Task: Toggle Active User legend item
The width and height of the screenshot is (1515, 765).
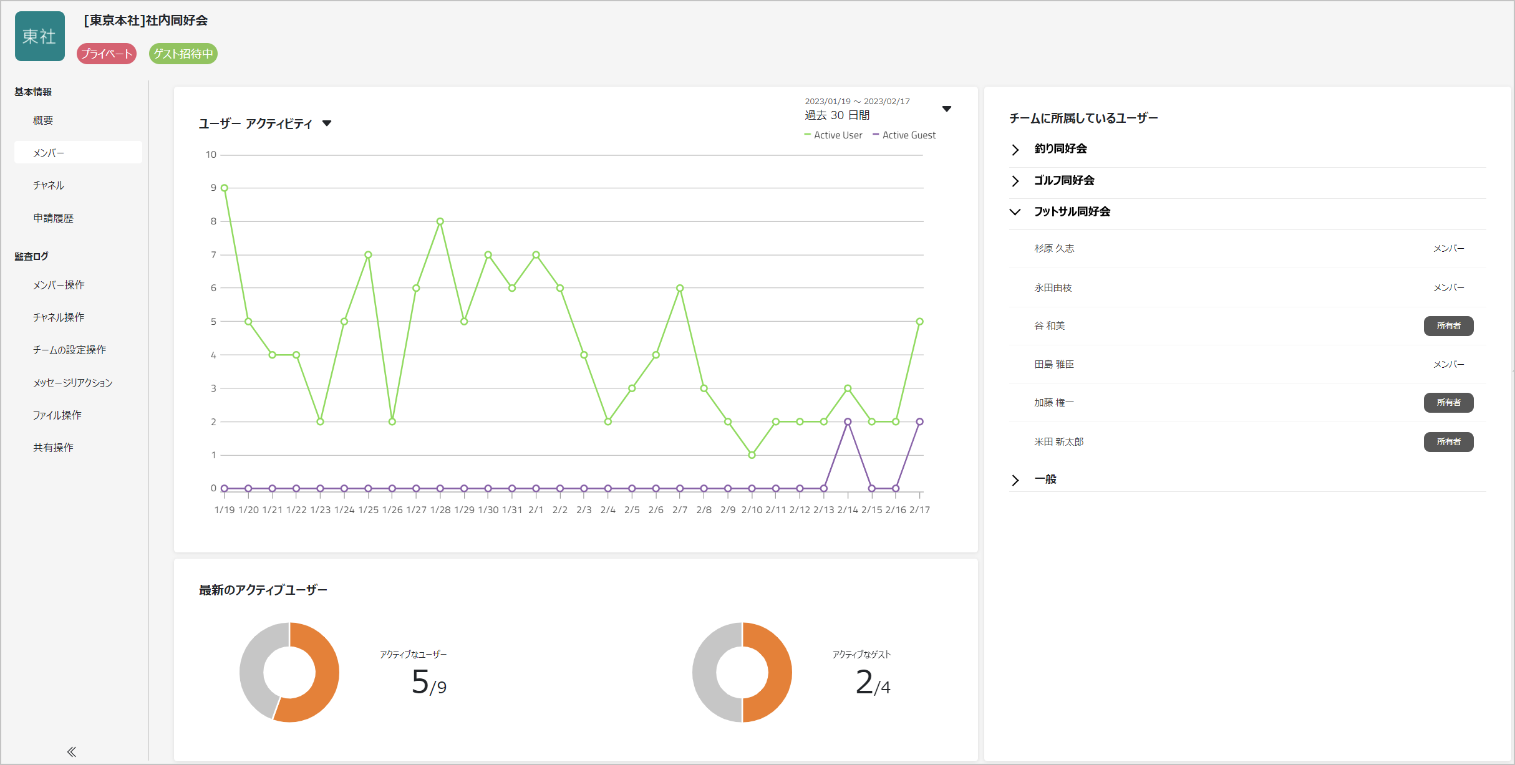Action: pyautogui.click(x=833, y=135)
